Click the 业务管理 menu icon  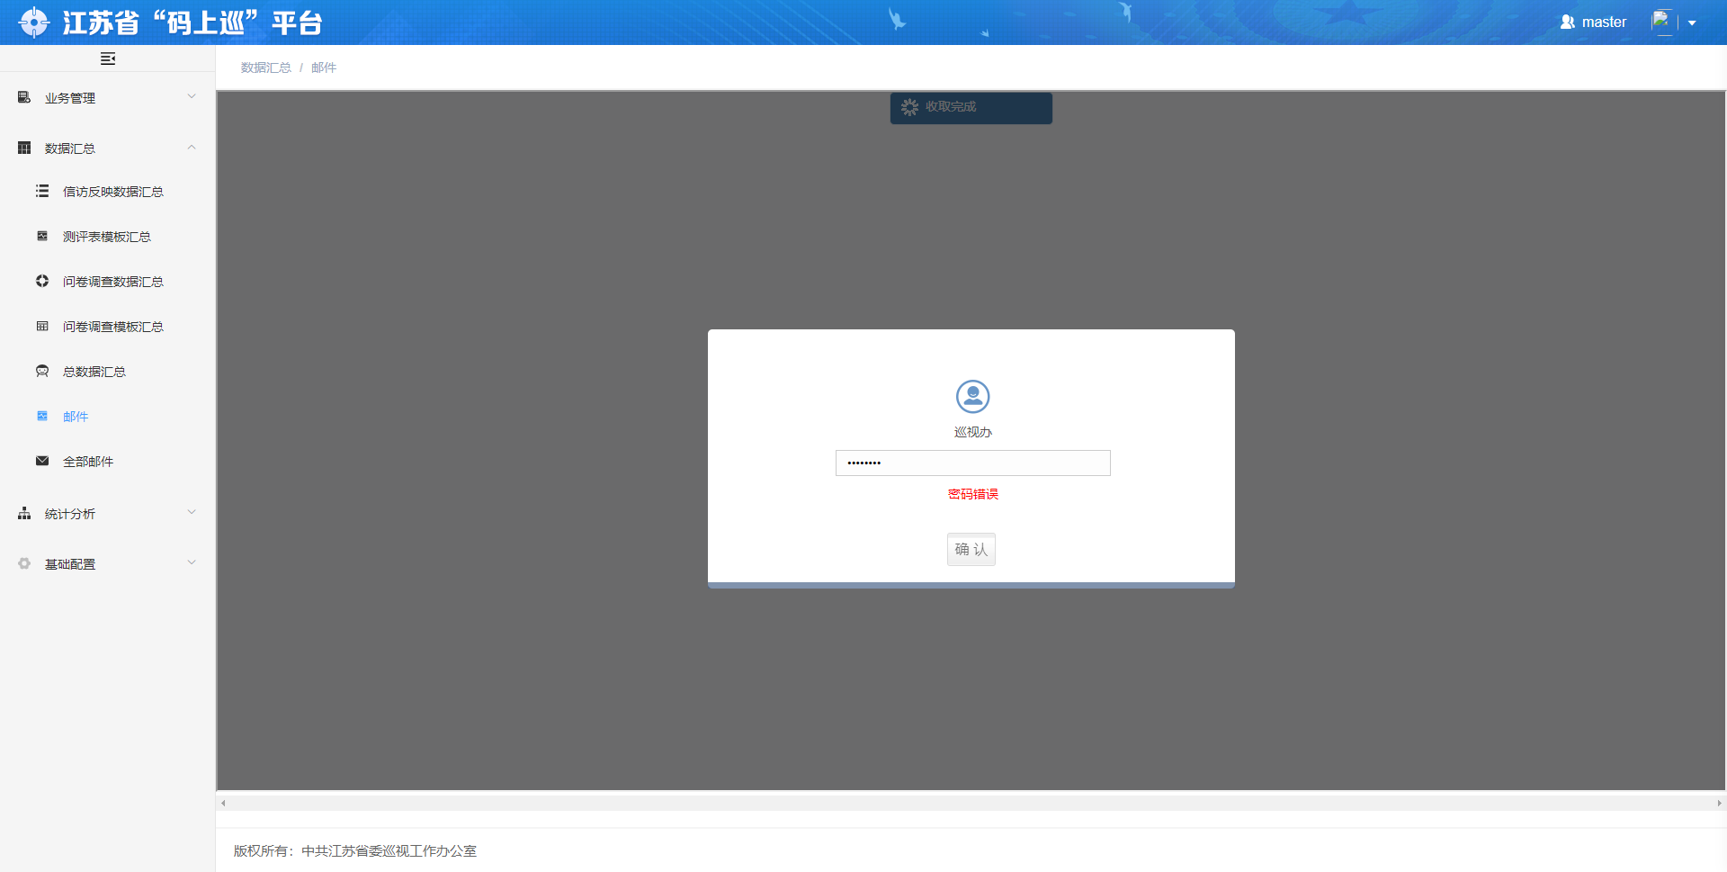click(24, 97)
